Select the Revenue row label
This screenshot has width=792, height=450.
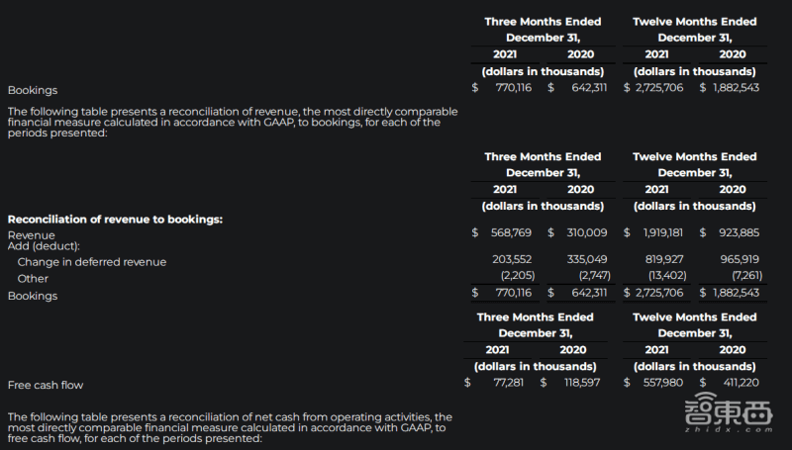click(x=32, y=235)
